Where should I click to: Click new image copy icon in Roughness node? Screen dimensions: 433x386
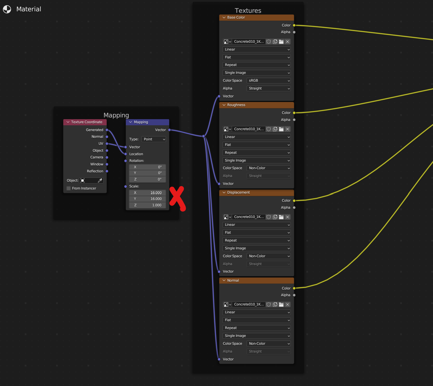tap(275, 129)
